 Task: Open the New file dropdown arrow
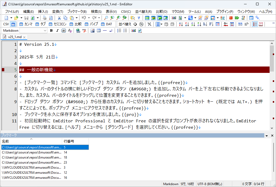[11, 18]
